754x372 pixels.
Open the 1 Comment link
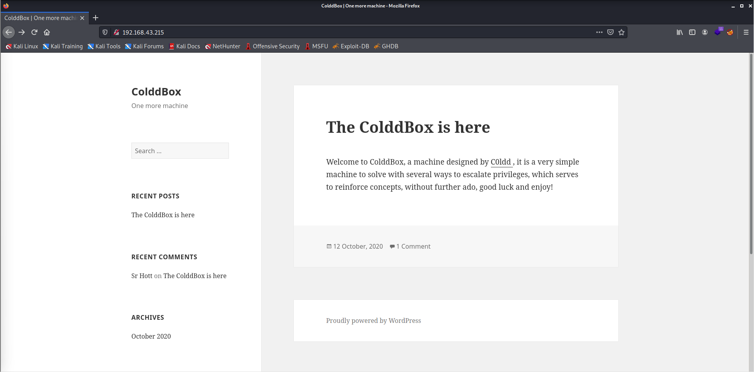coord(413,246)
